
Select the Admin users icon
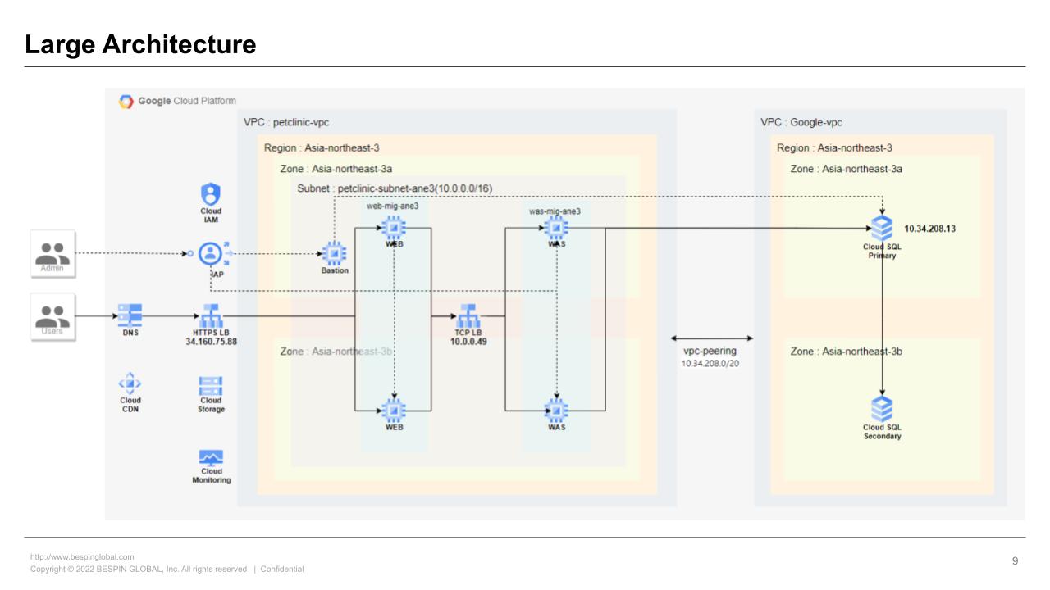[x=52, y=253]
